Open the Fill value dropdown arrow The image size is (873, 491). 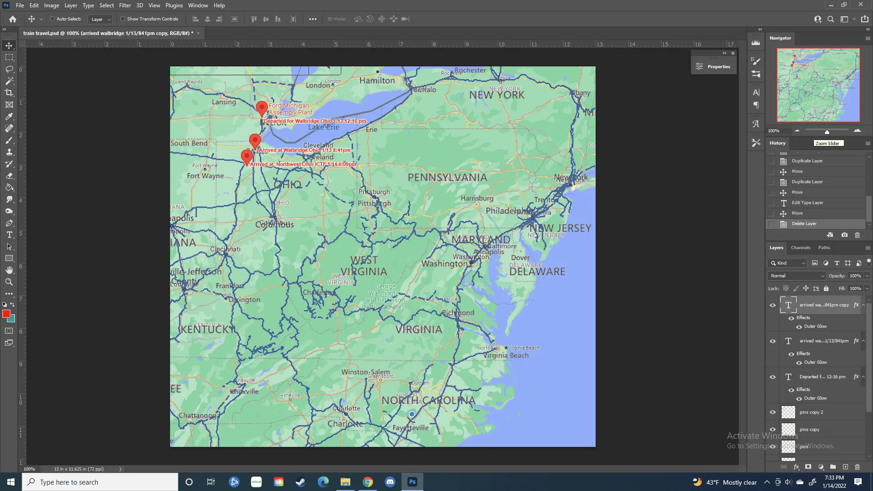pos(867,289)
